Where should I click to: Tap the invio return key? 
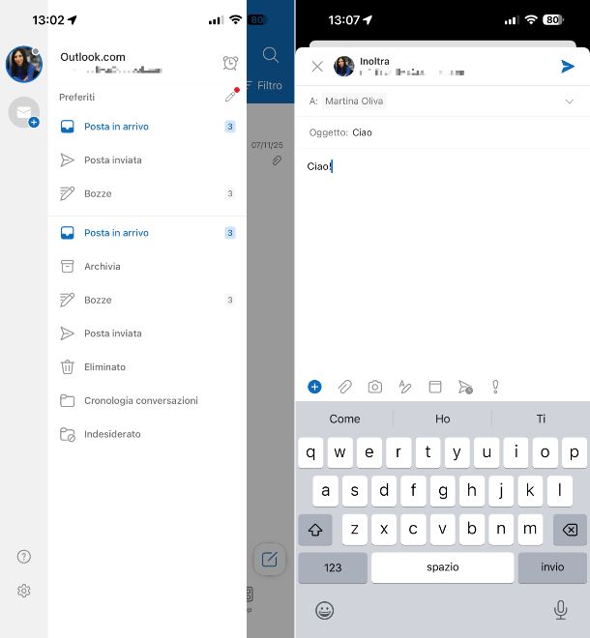552,567
